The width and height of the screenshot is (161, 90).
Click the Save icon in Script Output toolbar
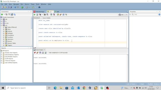pyautogui.click(x=40, y=52)
